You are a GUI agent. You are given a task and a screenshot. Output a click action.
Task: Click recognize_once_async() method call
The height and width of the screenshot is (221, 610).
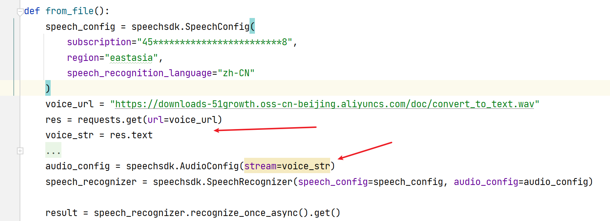[x=250, y=213]
